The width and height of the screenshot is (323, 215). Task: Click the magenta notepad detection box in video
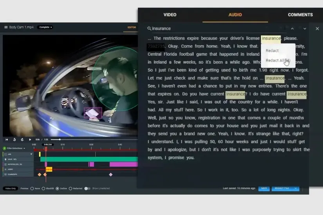click(93, 113)
